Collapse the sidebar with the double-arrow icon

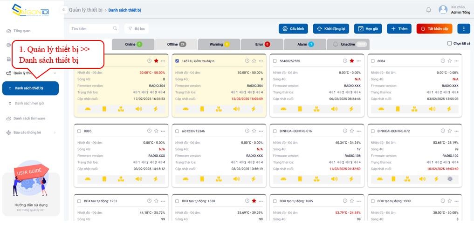click(x=63, y=10)
